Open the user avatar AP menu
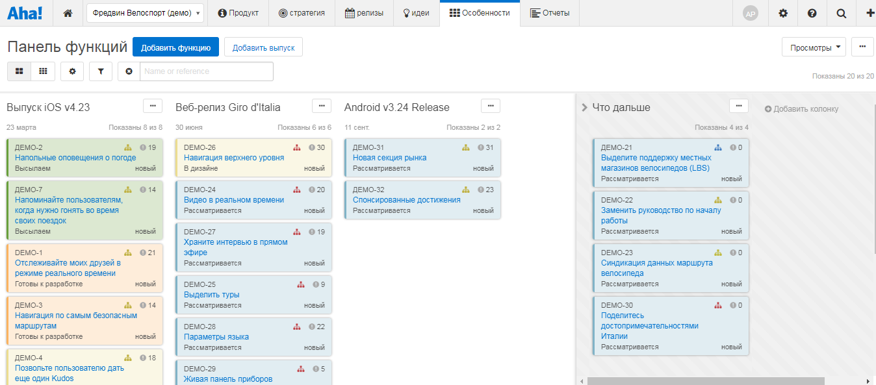 click(x=751, y=13)
